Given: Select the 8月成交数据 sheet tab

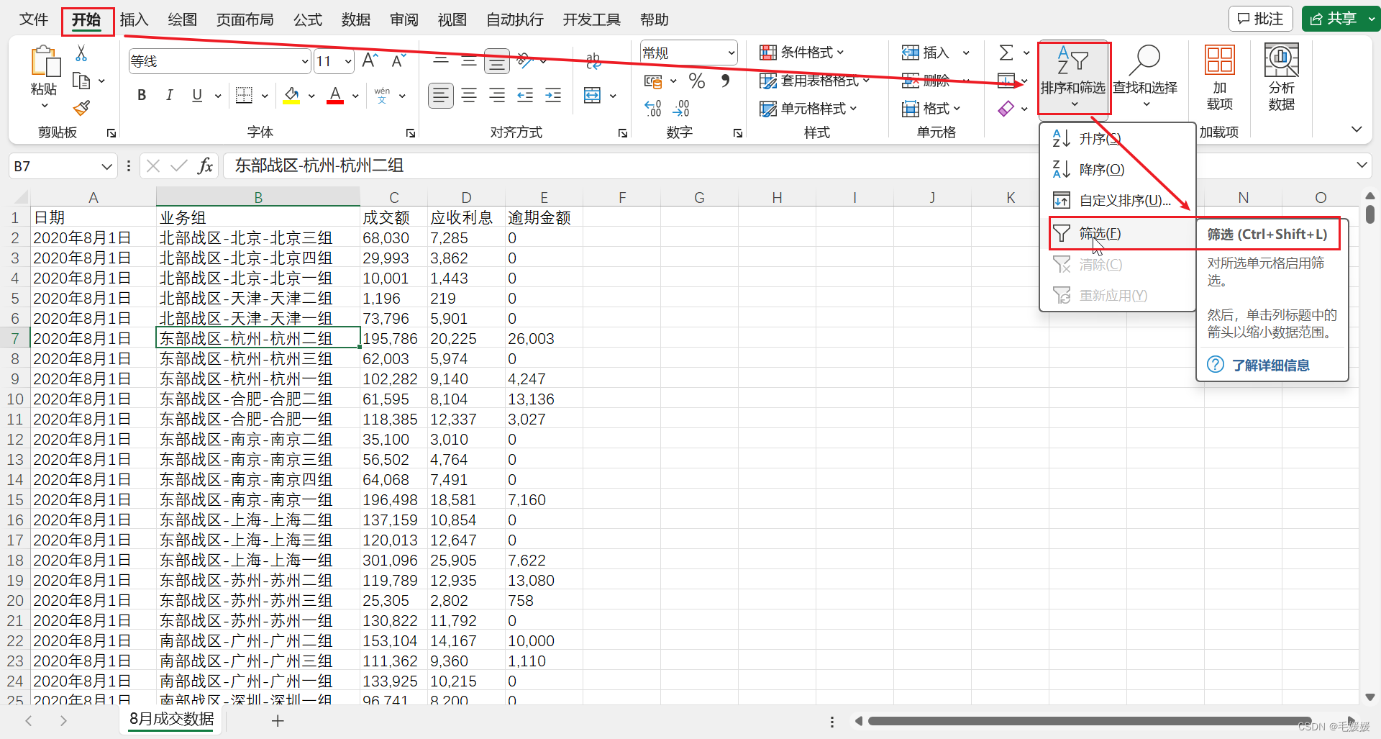Looking at the screenshot, I should click(171, 719).
